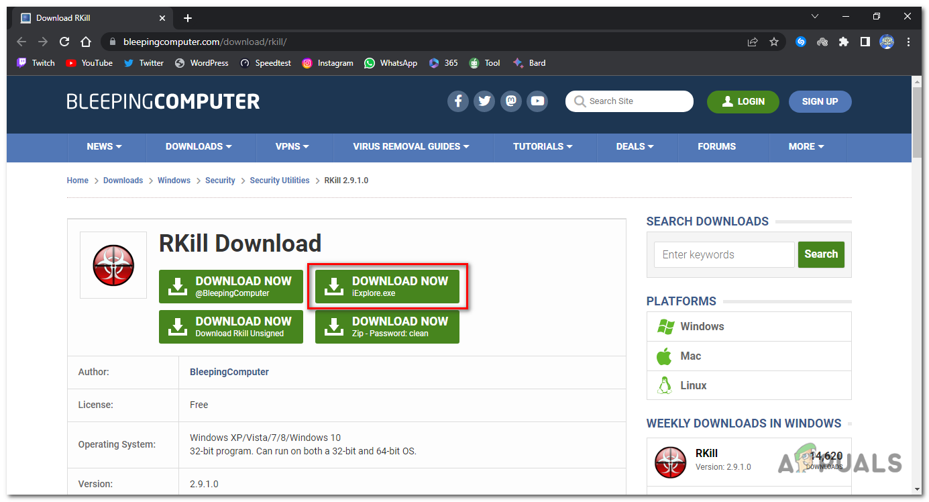This screenshot has width=929, height=502.
Task: Toggle the bookmark star in the address bar
Action: pyautogui.click(x=773, y=41)
